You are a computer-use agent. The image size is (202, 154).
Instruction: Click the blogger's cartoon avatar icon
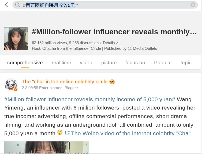tap(11, 85)
